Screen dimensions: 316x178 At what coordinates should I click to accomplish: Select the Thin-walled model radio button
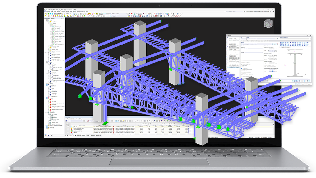242,68
